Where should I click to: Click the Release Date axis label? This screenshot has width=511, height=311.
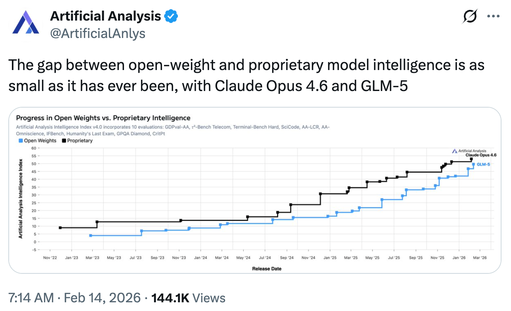[x=267, y=269]
